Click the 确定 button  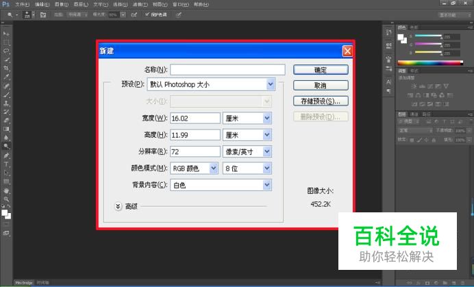[x=321, y=70]
